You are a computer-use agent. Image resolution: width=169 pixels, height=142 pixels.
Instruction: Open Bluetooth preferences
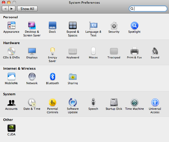[52, 77]
